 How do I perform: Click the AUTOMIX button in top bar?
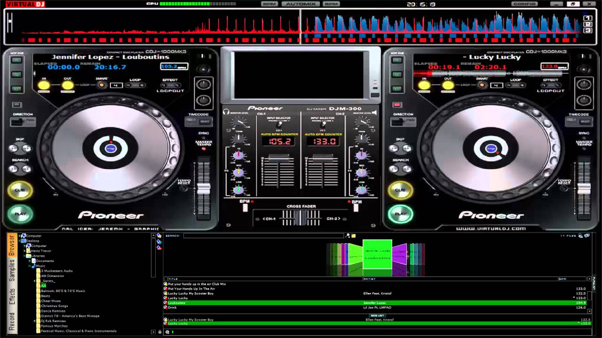[301, 4]
